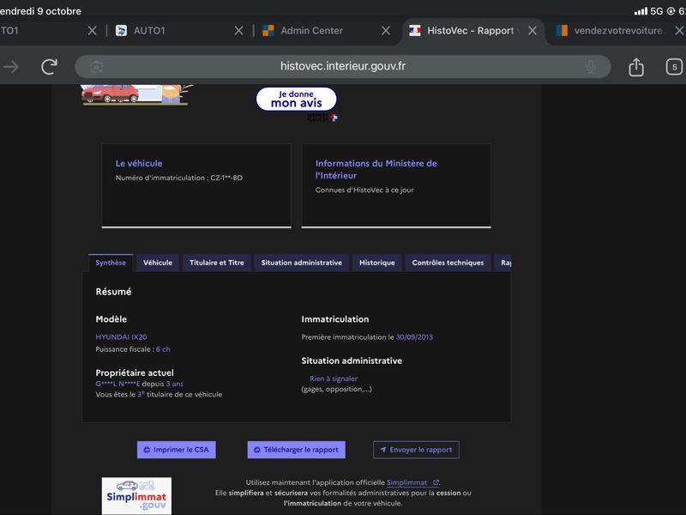Click Télécharger le rapport
This screenshot has height=515, width=686.
pos(296,450)
